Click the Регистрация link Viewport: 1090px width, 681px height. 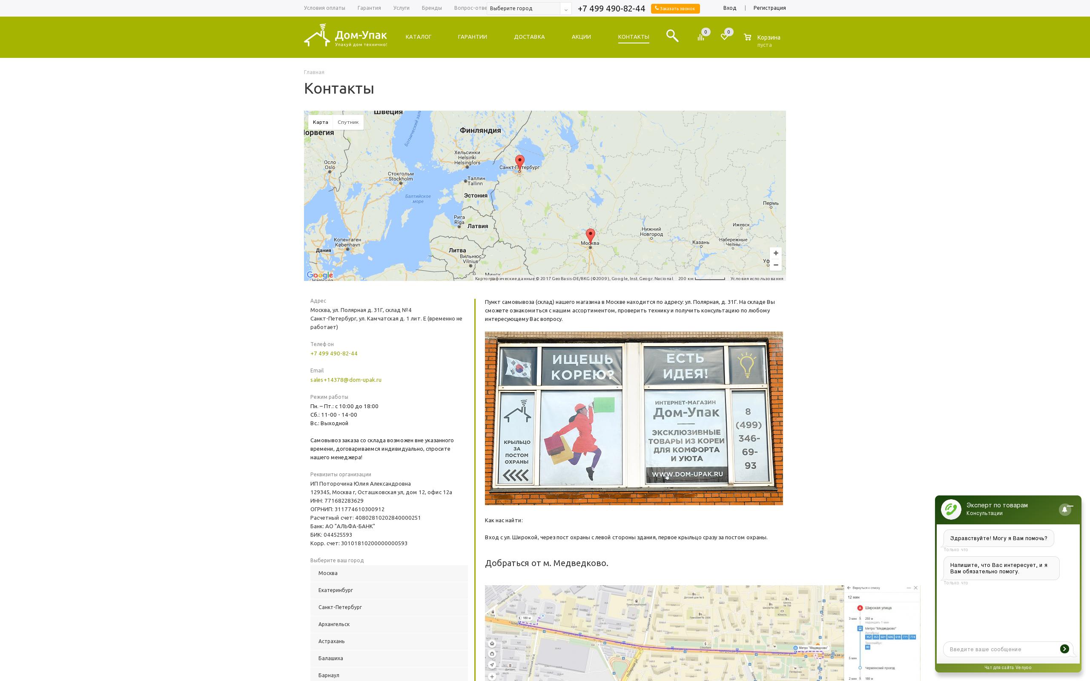pos(770,8)
